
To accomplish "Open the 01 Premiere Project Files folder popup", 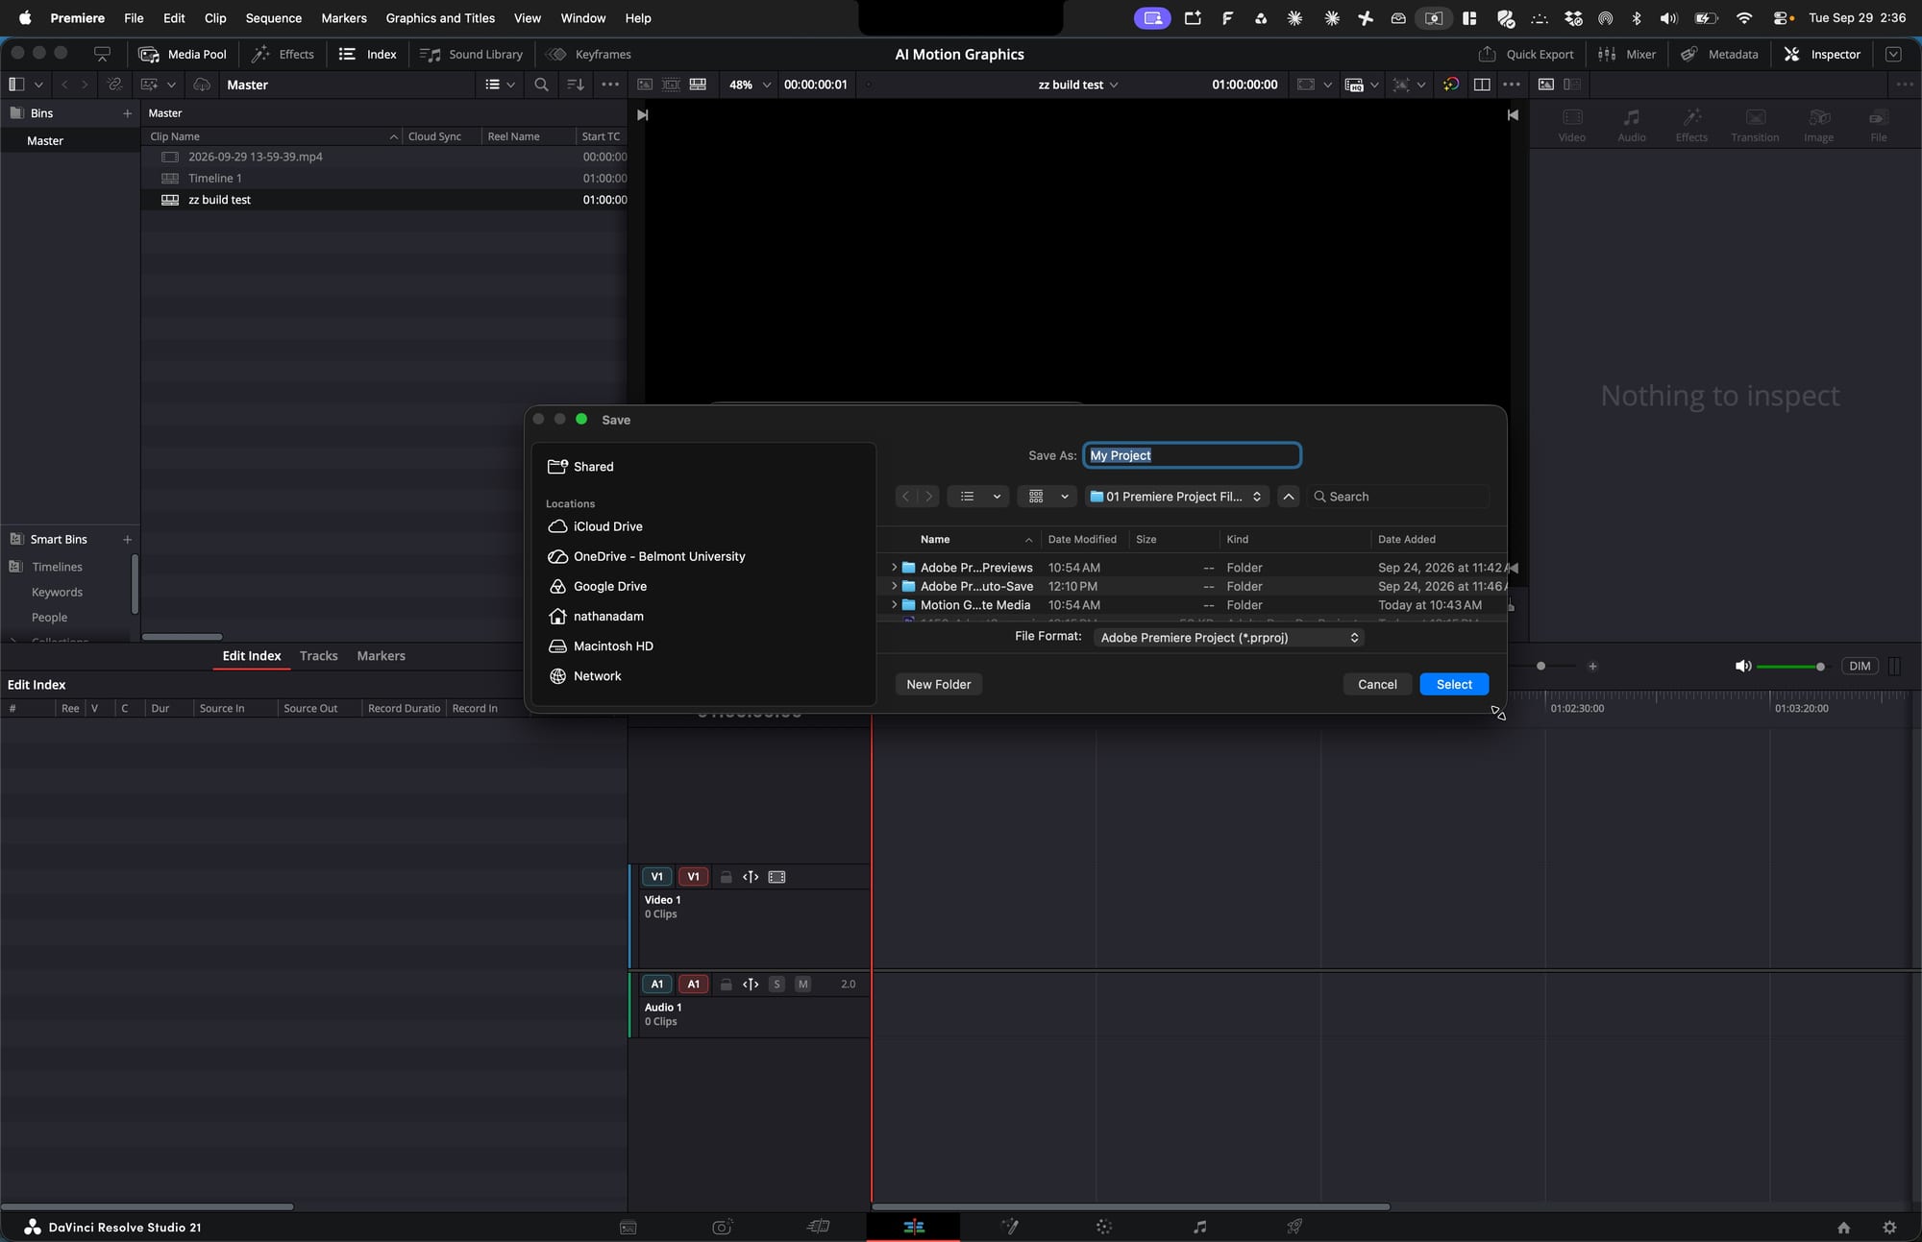I will pyautogui.click(x=1177, y=497).
